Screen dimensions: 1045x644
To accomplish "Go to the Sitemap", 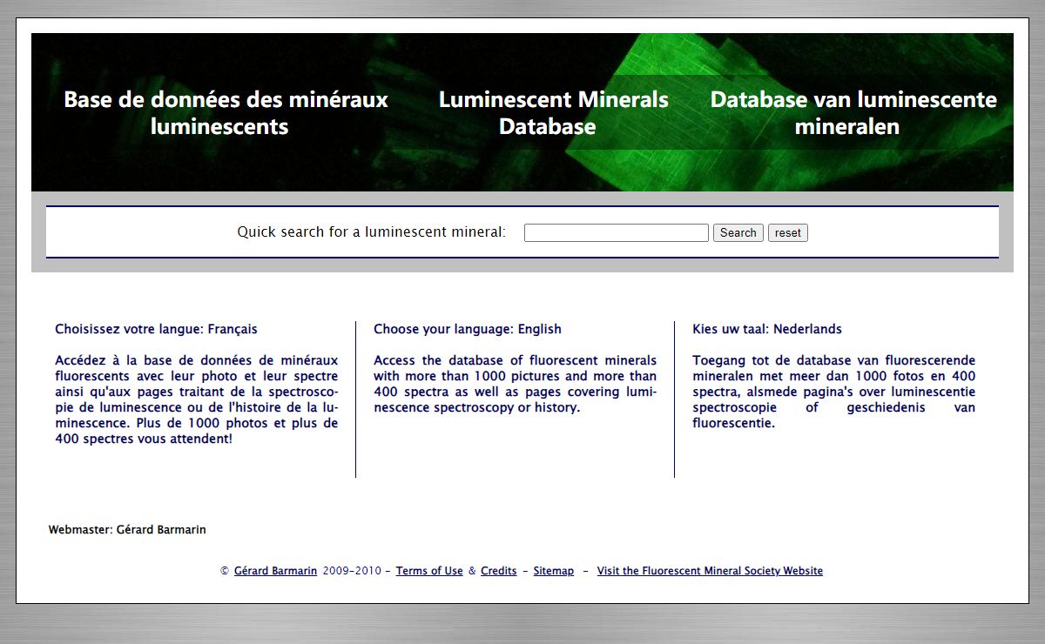I will (553, 571).
